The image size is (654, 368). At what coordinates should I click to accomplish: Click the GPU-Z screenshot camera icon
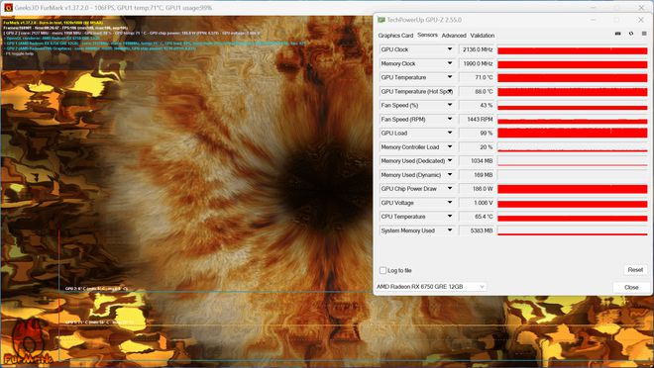click(617, 34)
